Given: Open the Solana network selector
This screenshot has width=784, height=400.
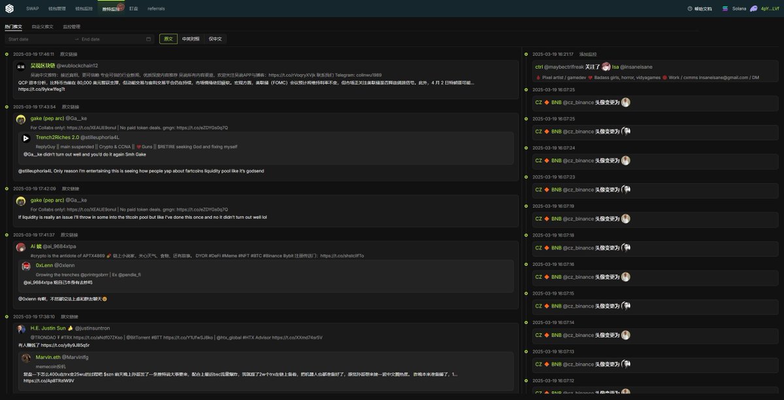Looking at the screenshot, I should click(735, 8).
